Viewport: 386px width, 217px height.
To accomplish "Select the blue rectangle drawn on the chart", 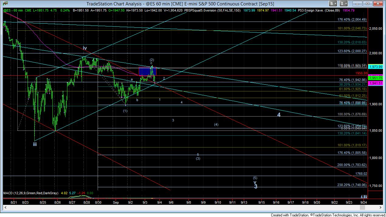I will [148, 71].
